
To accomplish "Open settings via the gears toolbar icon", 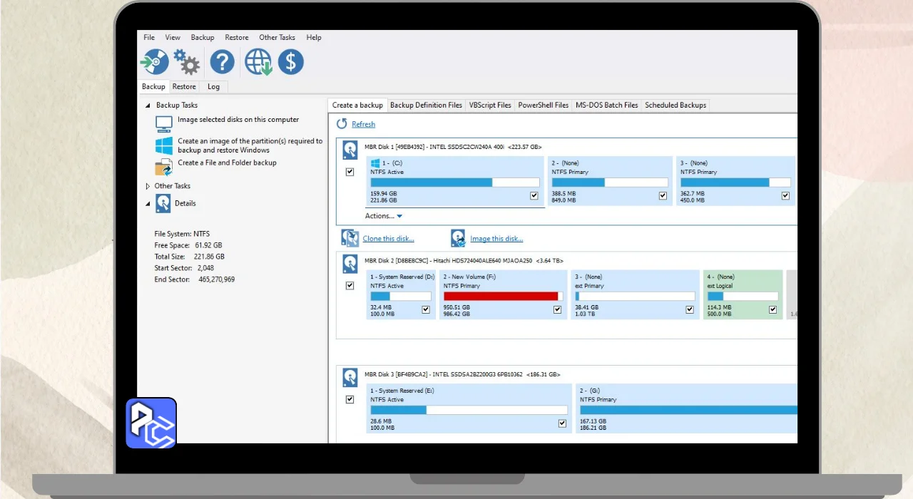I will 187,62.
